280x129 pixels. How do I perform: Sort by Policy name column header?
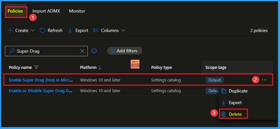(20, 68)
